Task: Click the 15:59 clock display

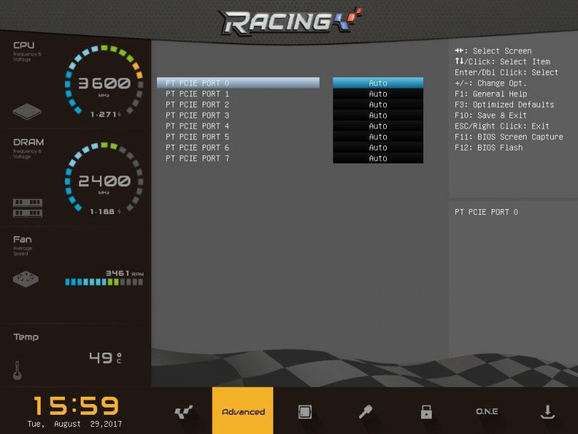Action: point(76,405)
